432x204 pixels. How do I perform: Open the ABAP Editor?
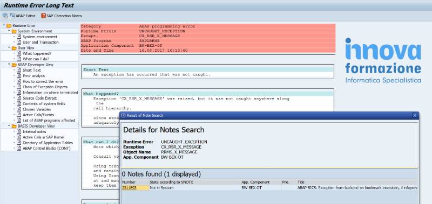(x=23, y=16)
